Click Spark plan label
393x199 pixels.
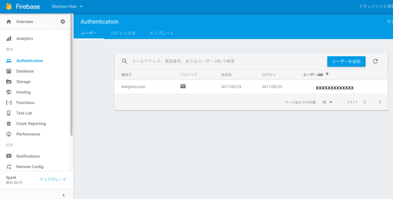click(x=11, y=178)
